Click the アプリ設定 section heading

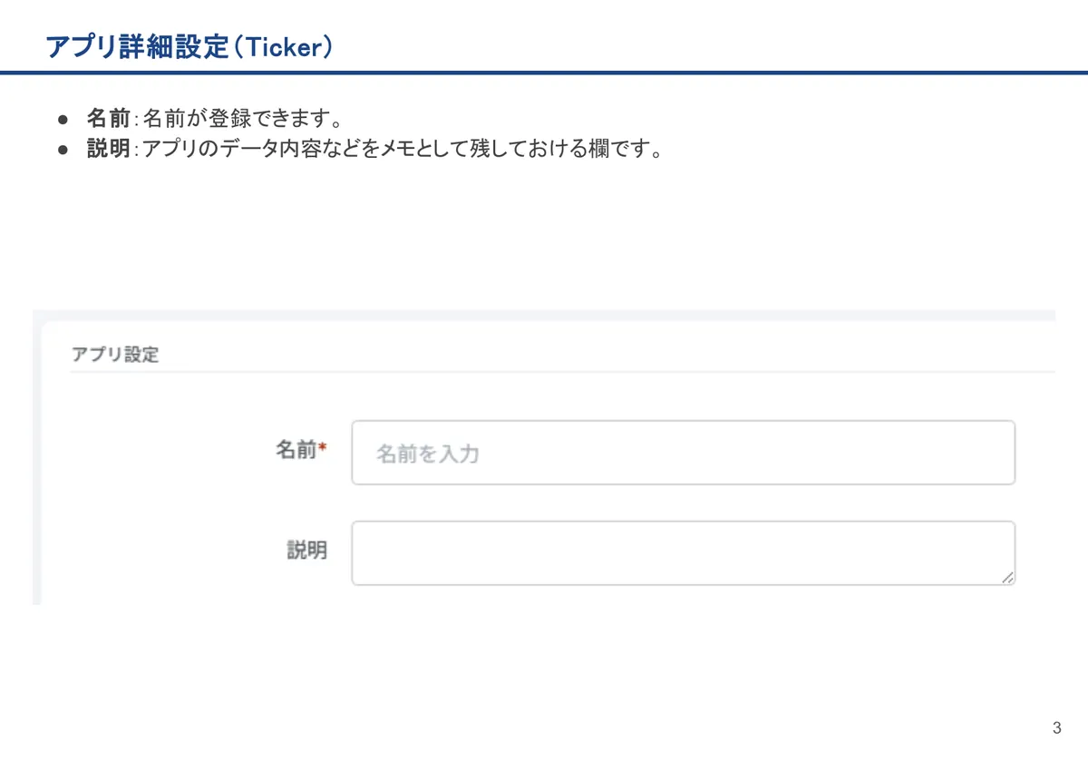coord(115,355)
